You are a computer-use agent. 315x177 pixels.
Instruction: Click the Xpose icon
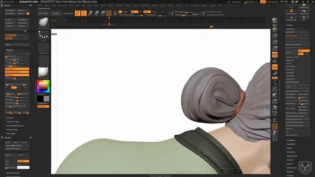[275, 139]
